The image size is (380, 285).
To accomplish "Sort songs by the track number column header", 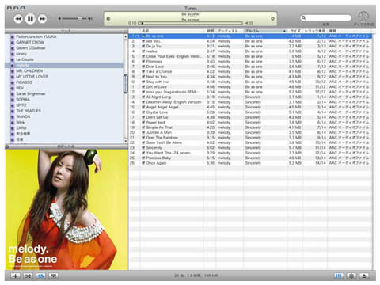I will [x=315, y=31].
